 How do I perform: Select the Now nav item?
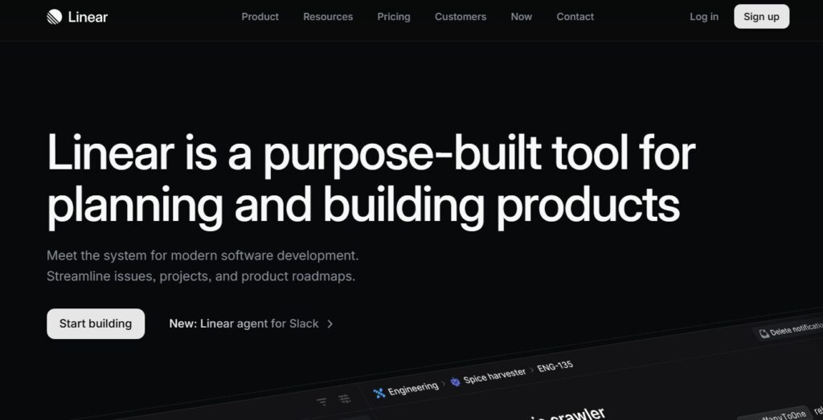522,17
